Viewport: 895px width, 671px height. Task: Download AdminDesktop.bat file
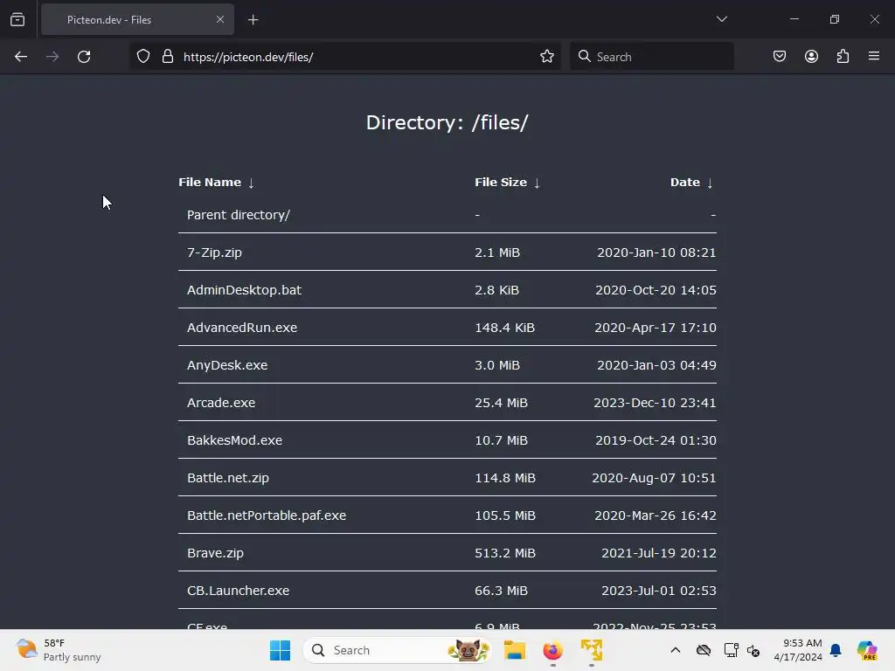pyautogui.click(x=245, y=290)
